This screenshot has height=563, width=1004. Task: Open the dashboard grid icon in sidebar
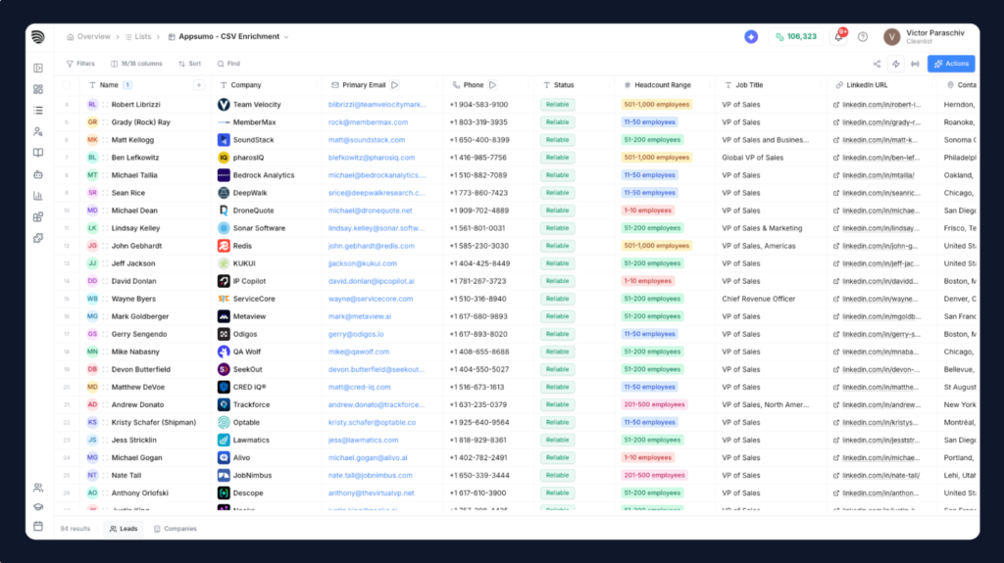click(38, 89)
